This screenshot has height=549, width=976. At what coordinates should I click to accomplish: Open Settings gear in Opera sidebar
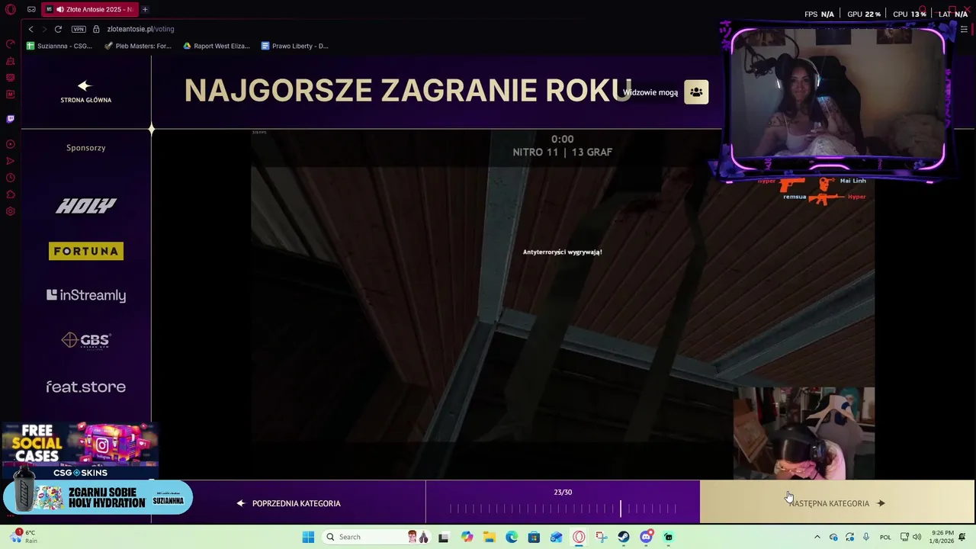11,211
